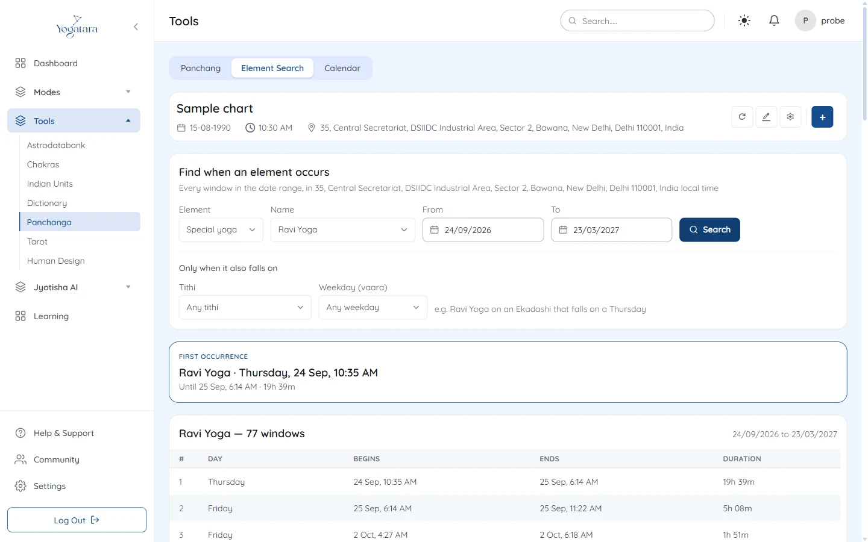Viewport: 868px width, 542px height.
Task: Click the Help & Support question icon
Action: click(x=20, y=433)
